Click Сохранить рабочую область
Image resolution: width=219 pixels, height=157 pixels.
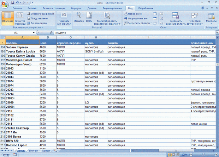pyautogui.click(x=176, y=19)
